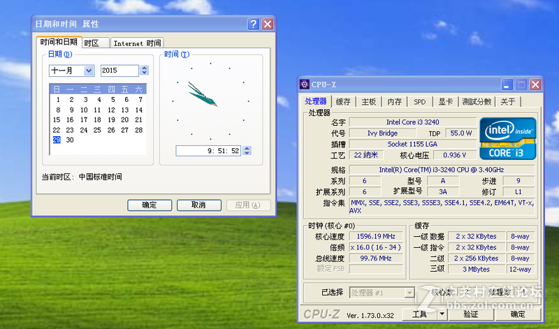Open the 显卡 tab in CPU-Z

point(445,102)
